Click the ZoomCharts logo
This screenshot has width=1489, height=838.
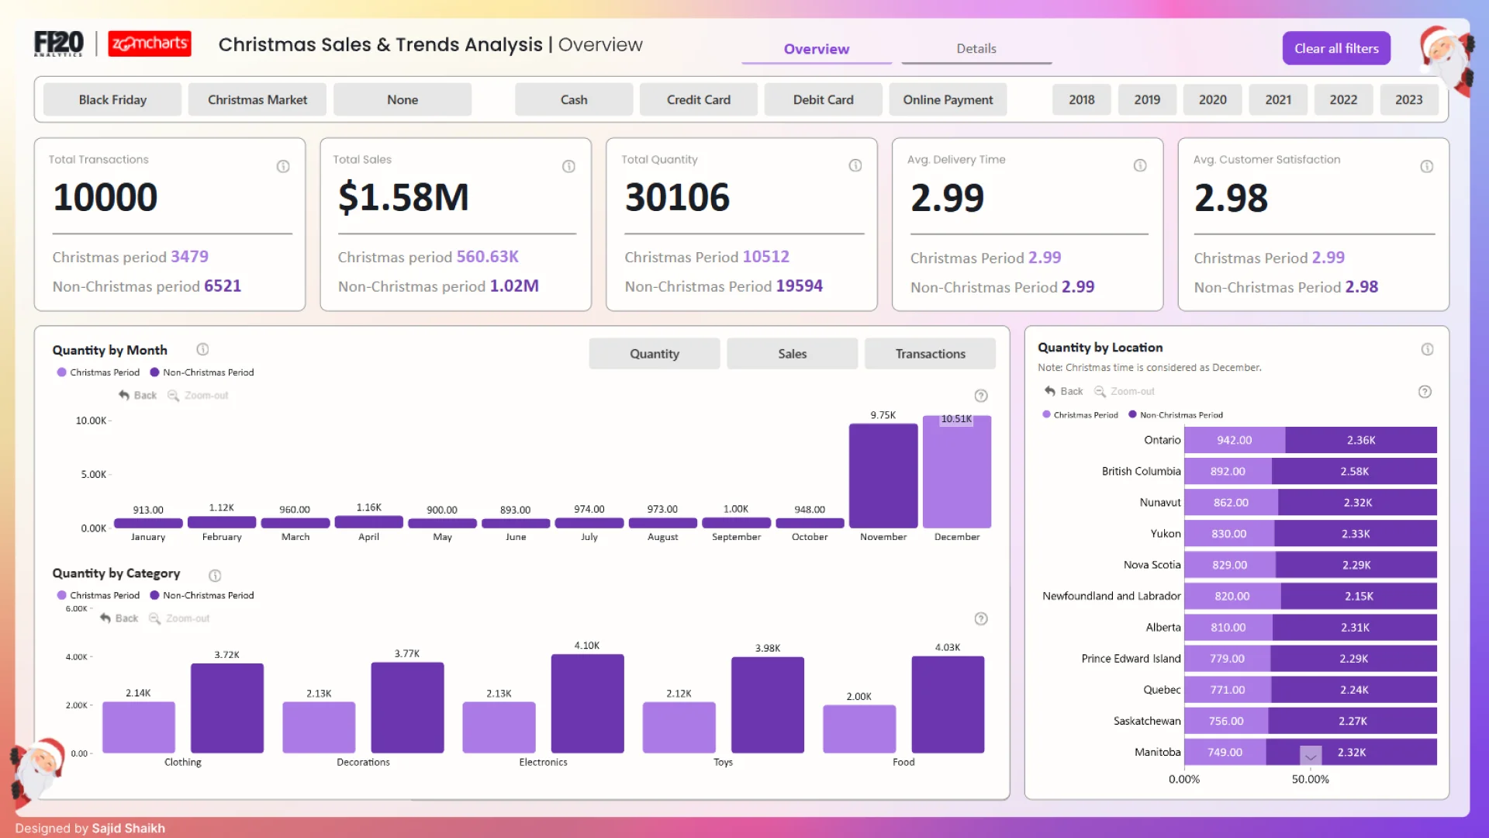150,43
